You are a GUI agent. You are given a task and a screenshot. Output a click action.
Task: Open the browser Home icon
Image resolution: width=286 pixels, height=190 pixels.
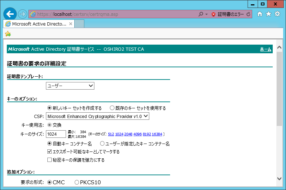click(259, 14)
